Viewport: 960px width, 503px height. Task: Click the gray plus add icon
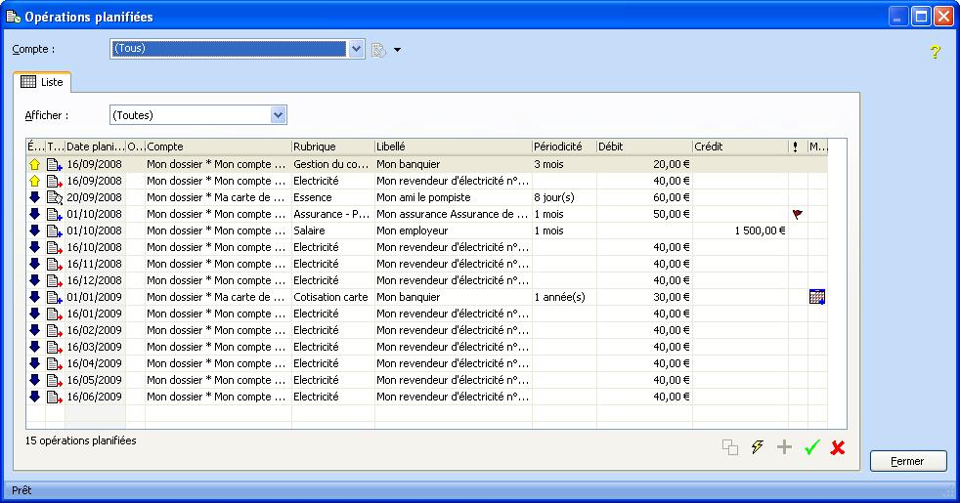coord(784,447)
